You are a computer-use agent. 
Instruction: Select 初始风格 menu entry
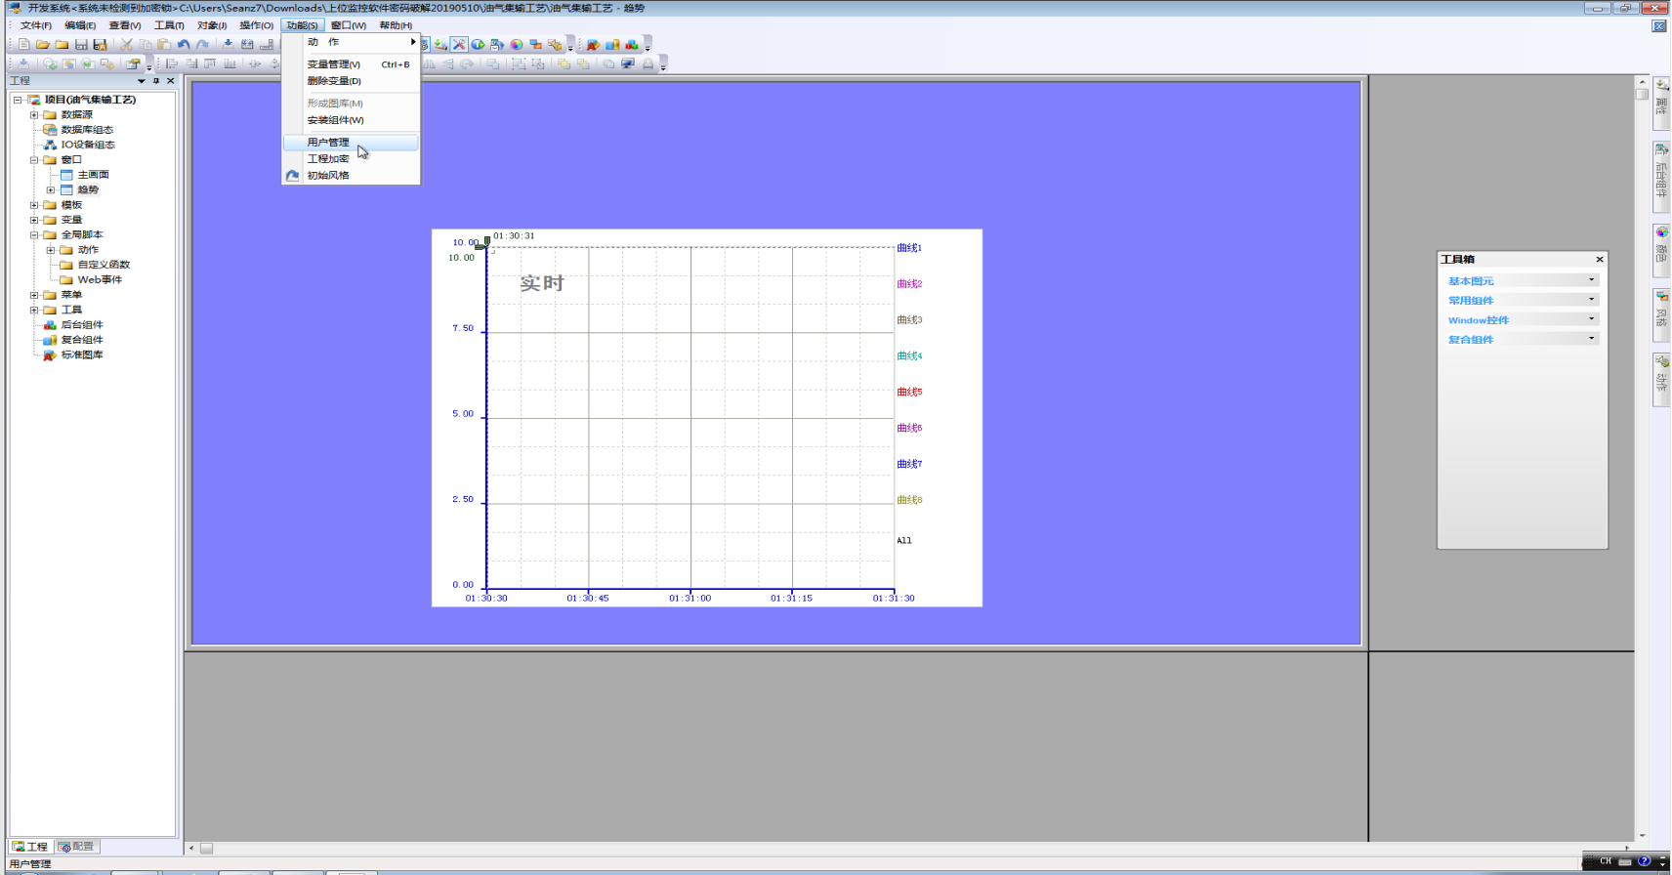click(x=351, y=176)
